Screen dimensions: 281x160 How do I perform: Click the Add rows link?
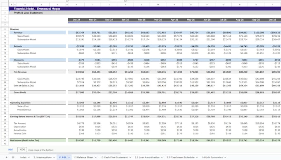click(x=10, y=149)
